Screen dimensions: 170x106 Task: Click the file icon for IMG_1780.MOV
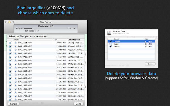pyautogui.click(x=16, y=92)
